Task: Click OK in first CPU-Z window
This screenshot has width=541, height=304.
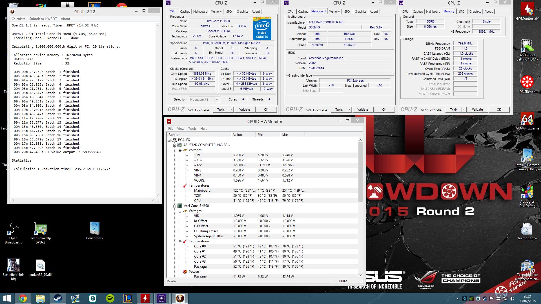Action: click(266, 109)
